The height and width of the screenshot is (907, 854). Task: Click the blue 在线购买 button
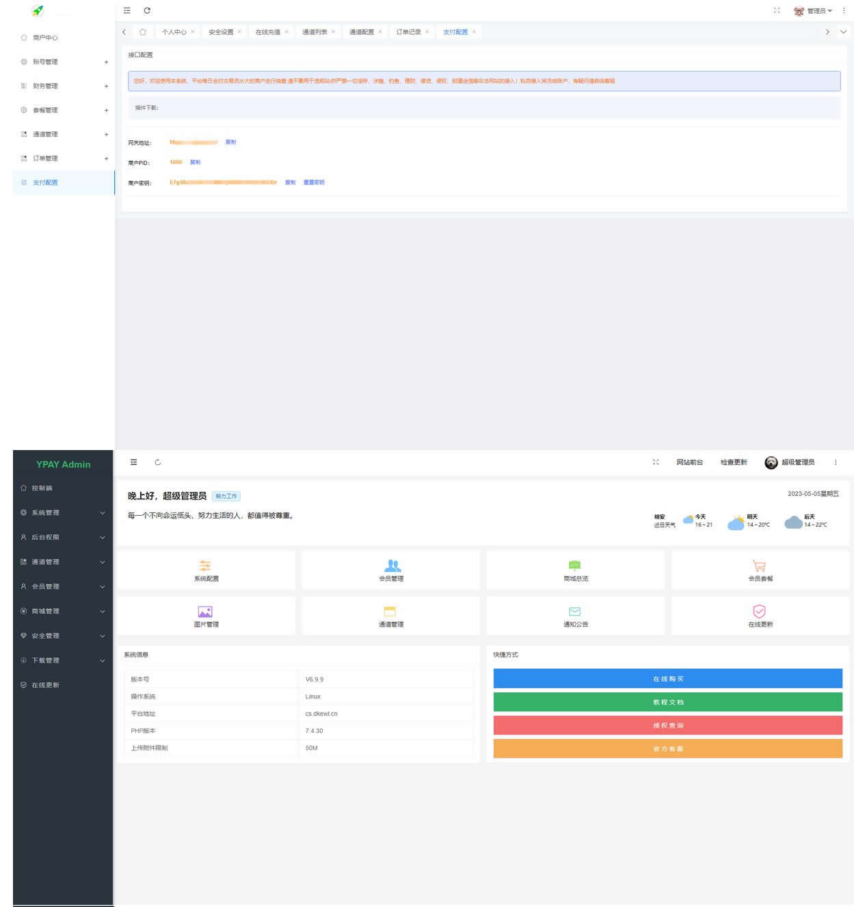pyautogui.click(x=667, y=679)
